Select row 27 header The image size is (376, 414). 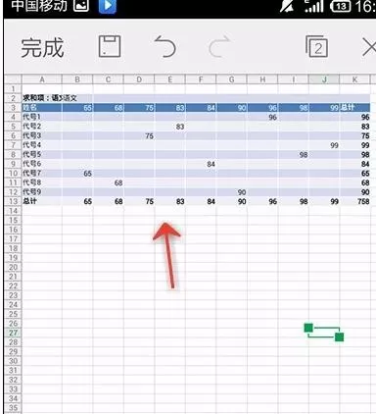[x=13, y=333]
